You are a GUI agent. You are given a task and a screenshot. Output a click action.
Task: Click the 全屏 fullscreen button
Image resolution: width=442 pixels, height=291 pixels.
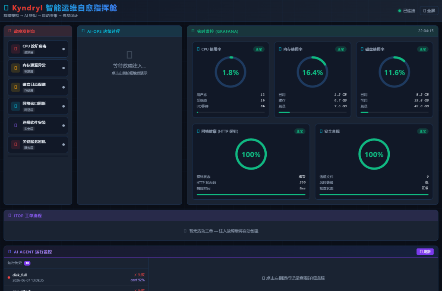point(429,11)
